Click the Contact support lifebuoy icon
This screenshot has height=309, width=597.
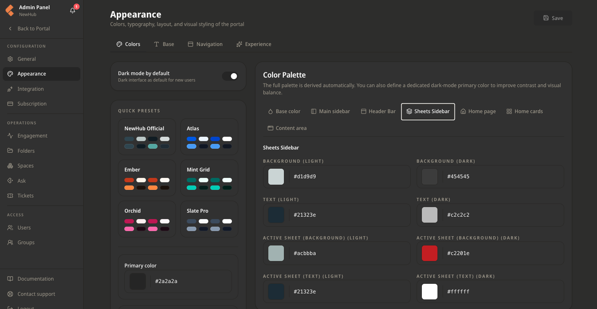[10, 294]
